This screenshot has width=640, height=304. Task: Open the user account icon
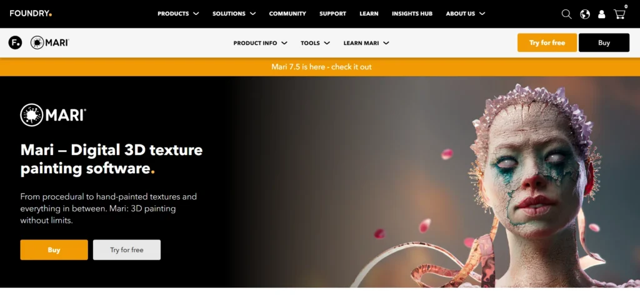tap(602, 14)
